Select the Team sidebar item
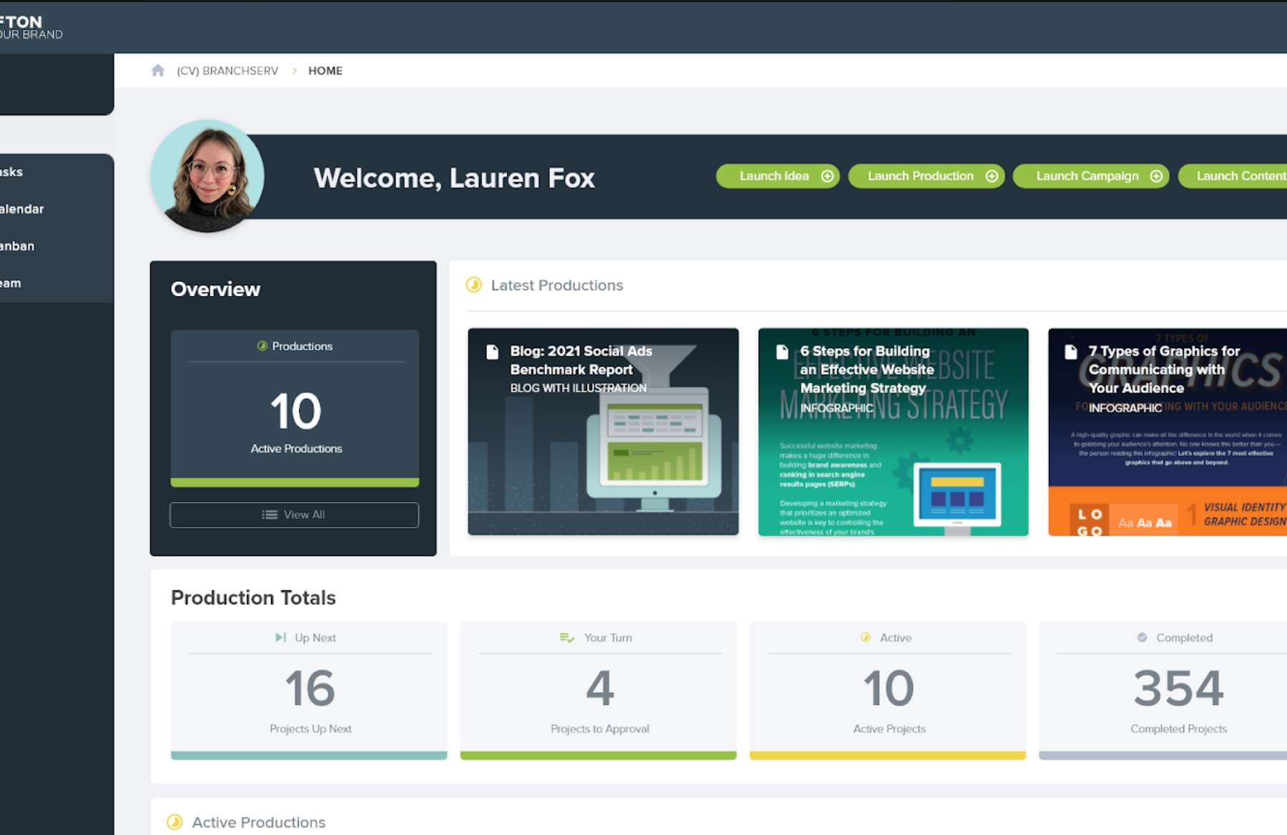 click(x=11, y=283)
